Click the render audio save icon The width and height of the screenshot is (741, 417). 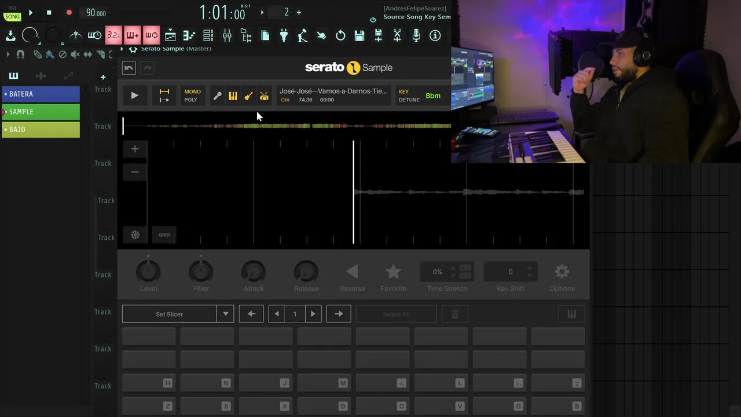378,35
